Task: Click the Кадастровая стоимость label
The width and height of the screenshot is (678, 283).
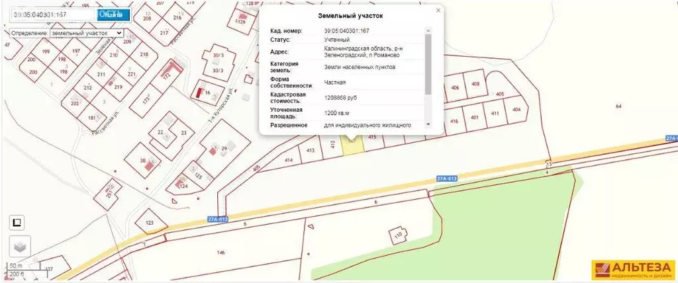Action: [x=288, y=98]
